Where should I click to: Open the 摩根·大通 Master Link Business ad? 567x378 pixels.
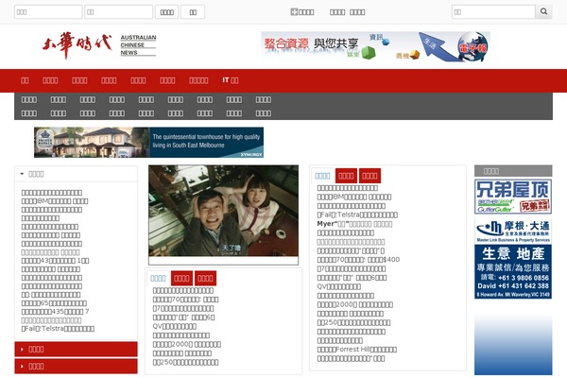tap(513, 259)
